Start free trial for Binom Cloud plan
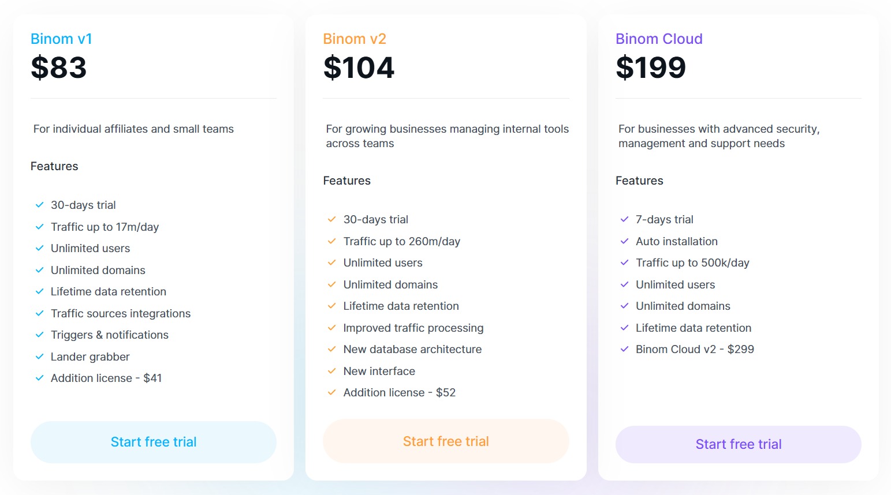891x495 pixels. click(x=738, y=444)
